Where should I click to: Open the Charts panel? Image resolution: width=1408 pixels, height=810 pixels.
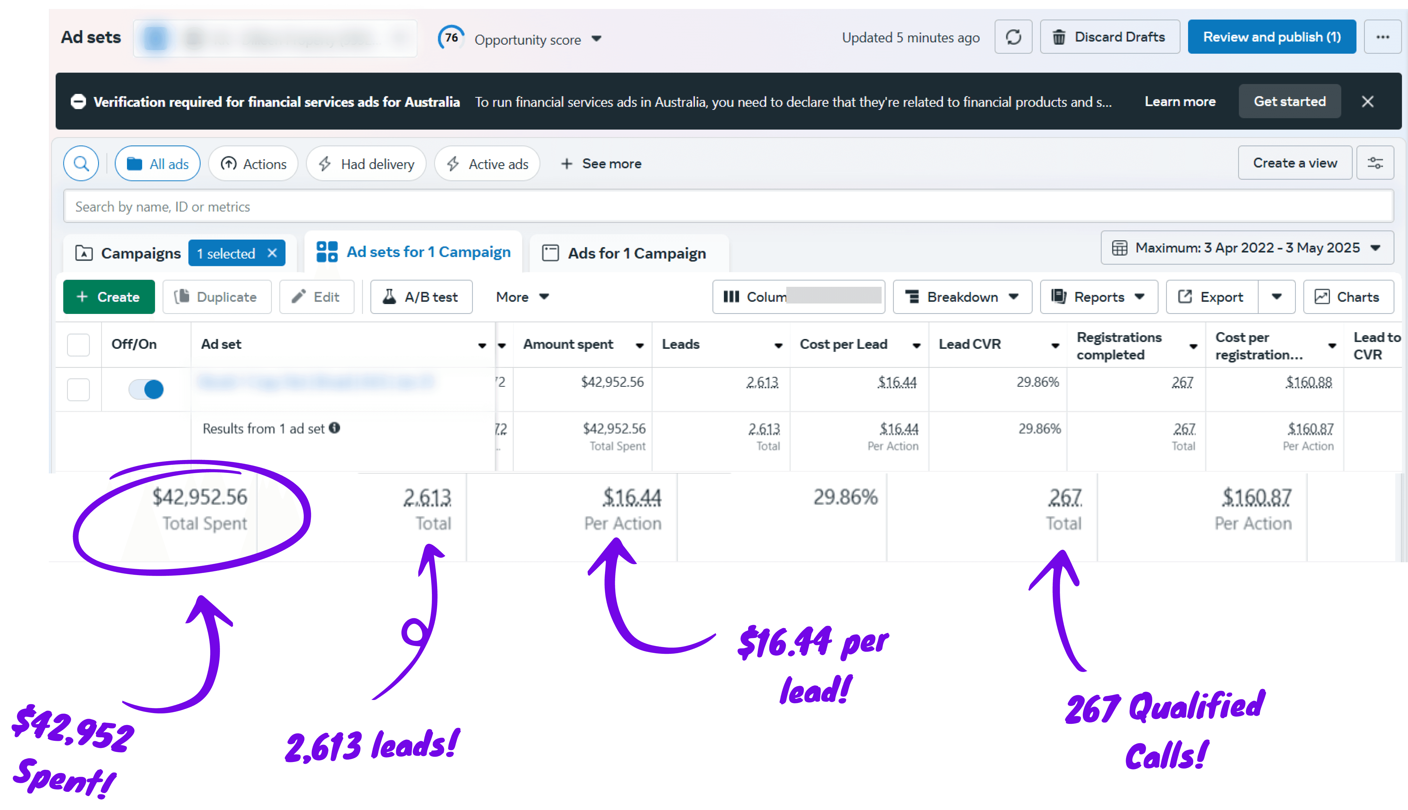1348,297
